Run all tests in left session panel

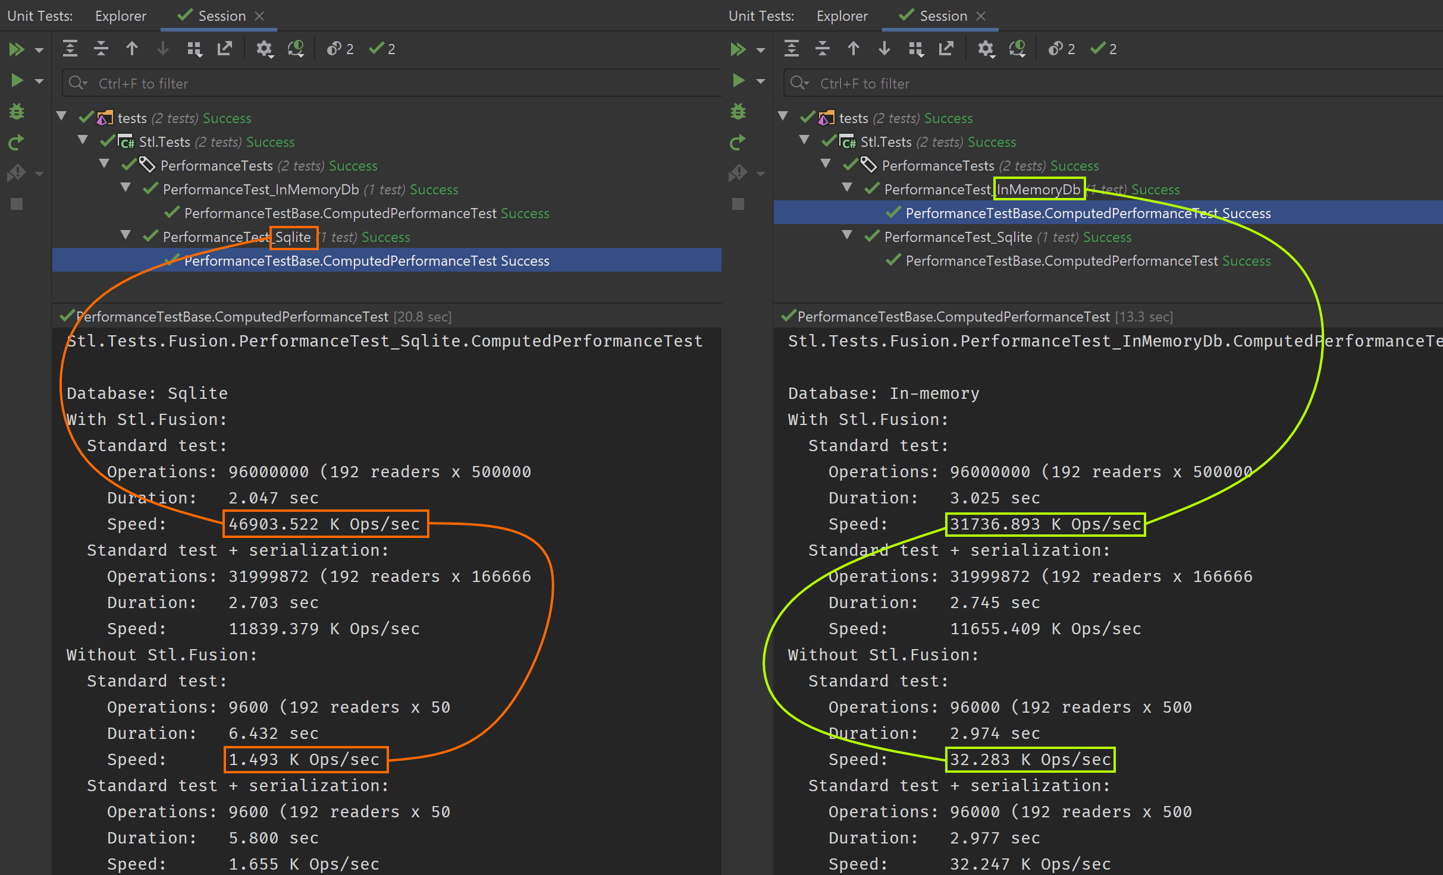[x=17, y=49]
